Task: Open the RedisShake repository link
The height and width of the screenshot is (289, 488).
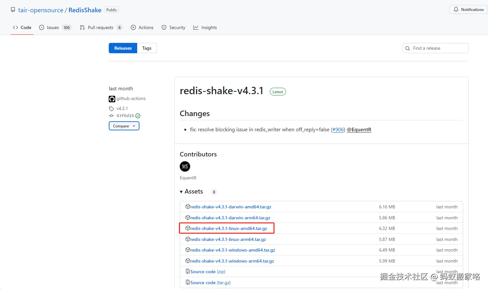Action: 85,10
